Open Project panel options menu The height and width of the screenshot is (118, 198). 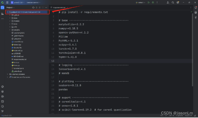tap(43, 7)
